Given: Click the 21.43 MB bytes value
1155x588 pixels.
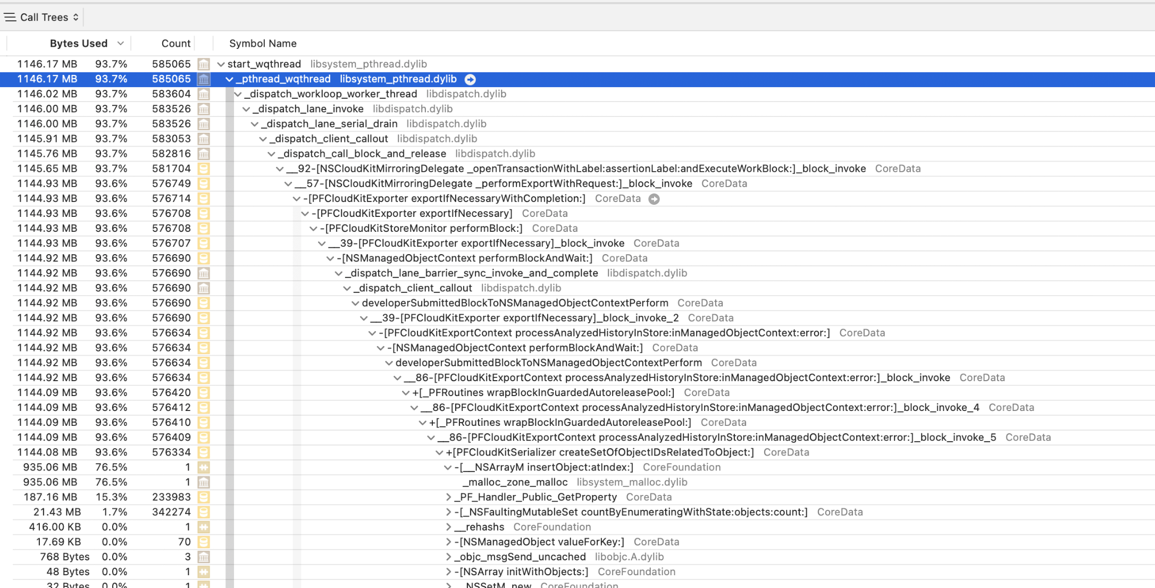Looking at the screenshot, I should [x=57, y=512].
